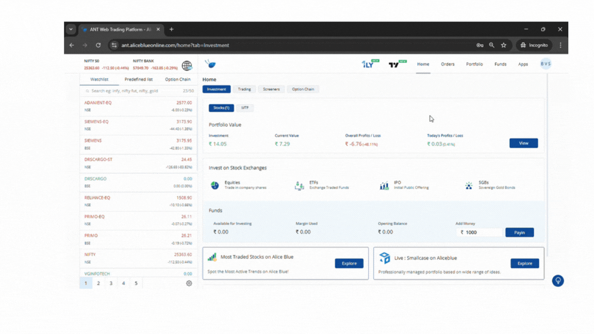Image resolution: width=594 pixels, height=334 pixels.
Task: Switch to Predefined list tab
Action: (x=139, y=79)
